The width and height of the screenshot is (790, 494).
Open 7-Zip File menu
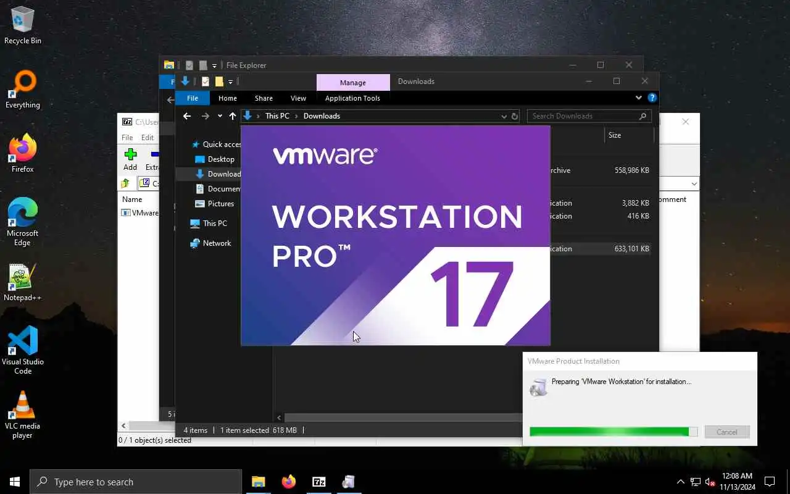tap(127, 138)
